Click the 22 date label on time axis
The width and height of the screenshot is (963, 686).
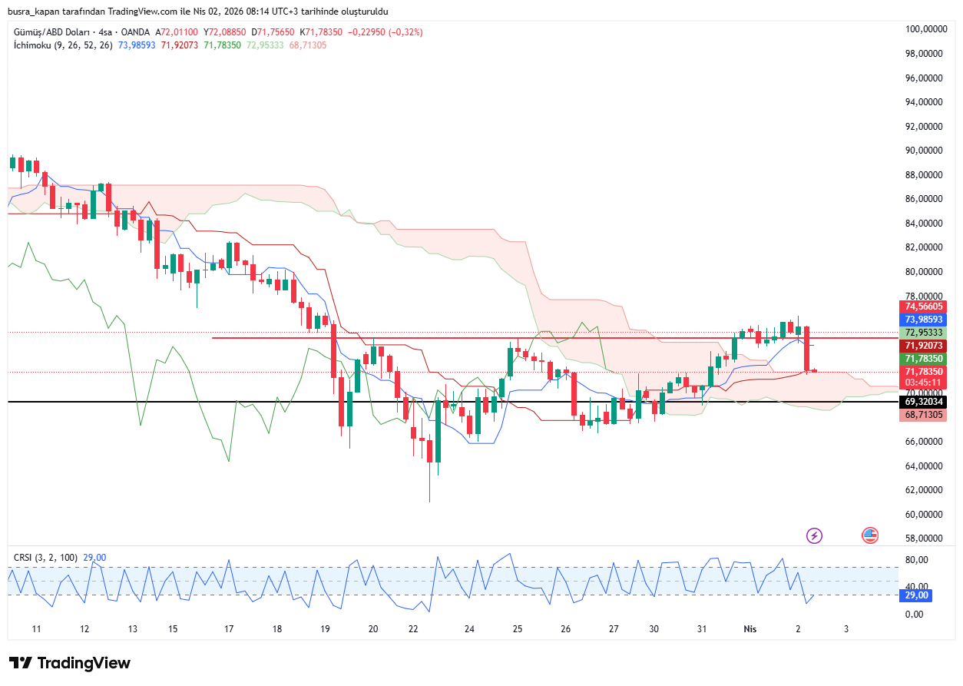413,628
